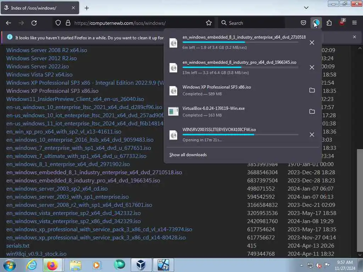Show Windows XP Professional SP3 x86.iso in folder
Viewport: 363px width, 272px height.
[x=312, y=90]
